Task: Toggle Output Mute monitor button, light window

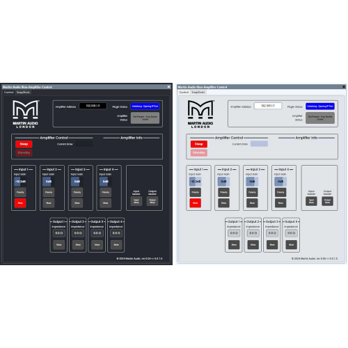Action: (327, 201)
